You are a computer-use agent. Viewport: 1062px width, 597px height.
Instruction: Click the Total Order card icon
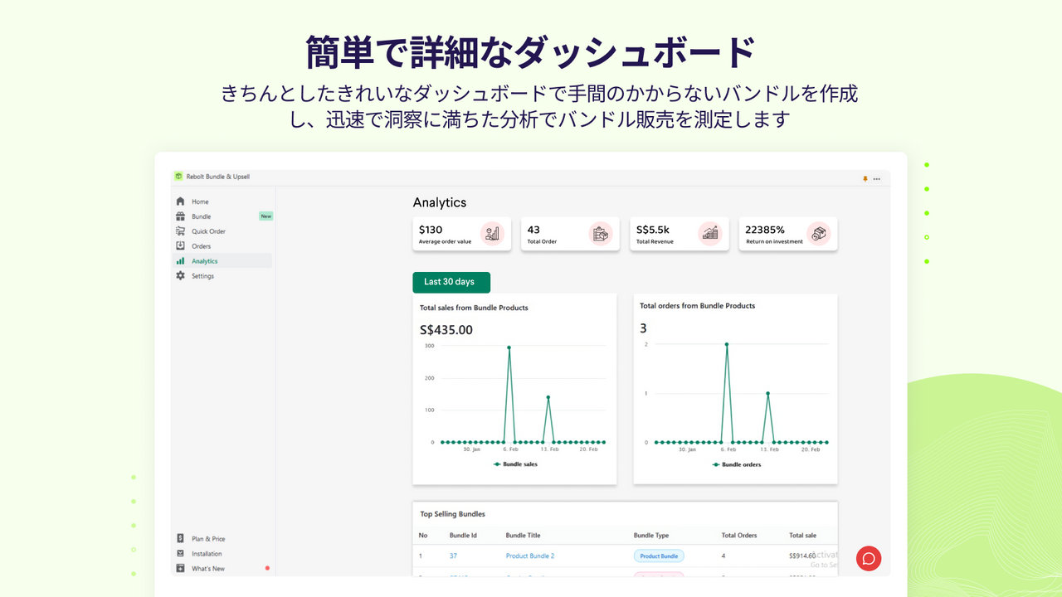pos(601,234)
